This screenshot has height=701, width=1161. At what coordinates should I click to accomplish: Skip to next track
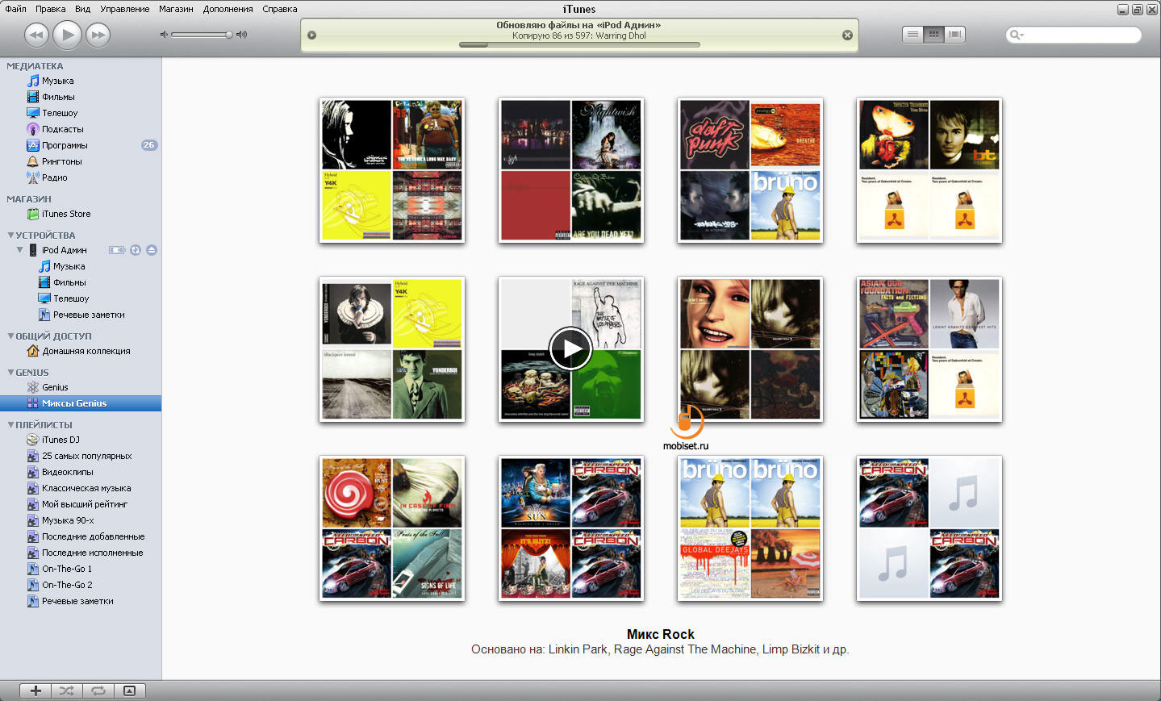point(98,35)
